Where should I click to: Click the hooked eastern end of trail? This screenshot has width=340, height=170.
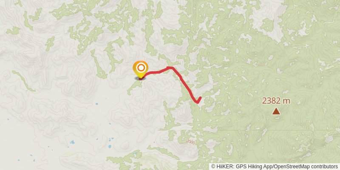point(198,100)
